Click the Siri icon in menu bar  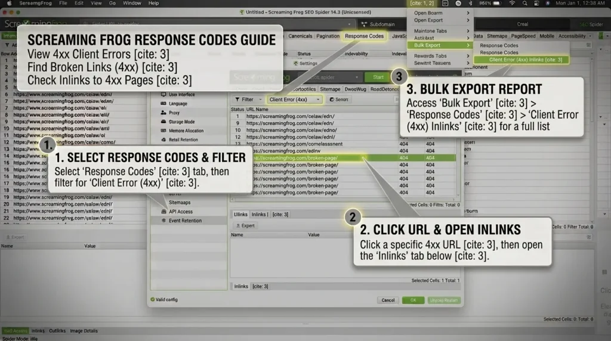[x=548, y=3]
